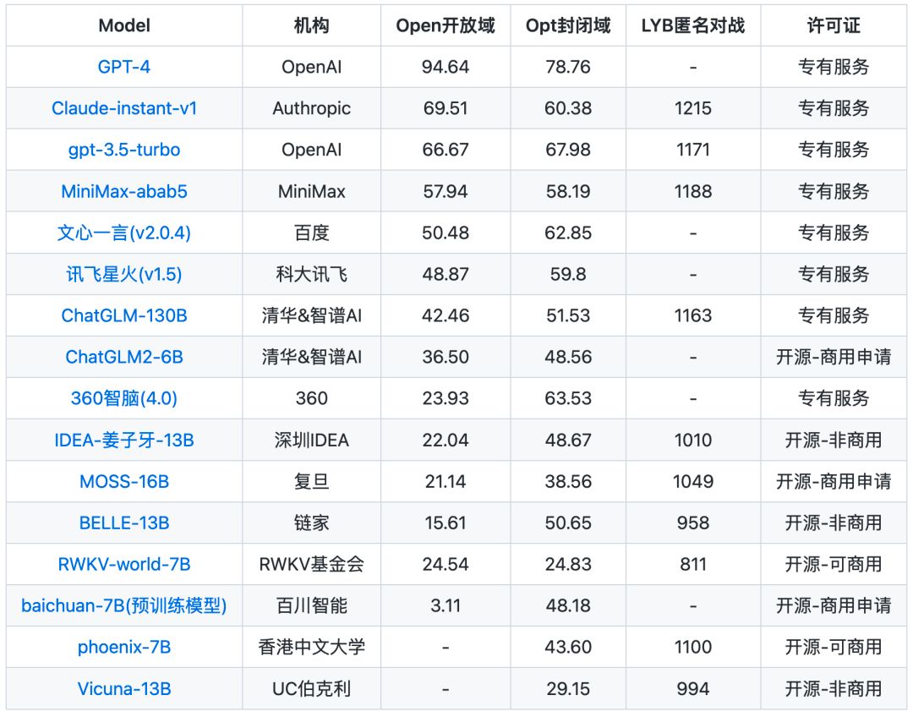913x717 pixels.
Task: Select the 43.60 score cell
Action: click(x=568, y=647)
